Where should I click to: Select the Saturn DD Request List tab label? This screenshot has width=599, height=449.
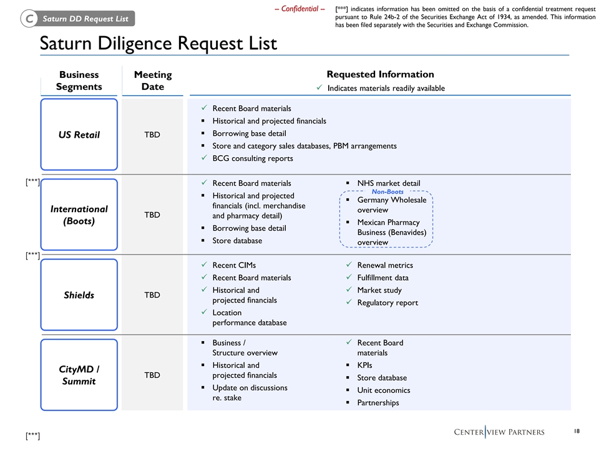click(85, 19)
